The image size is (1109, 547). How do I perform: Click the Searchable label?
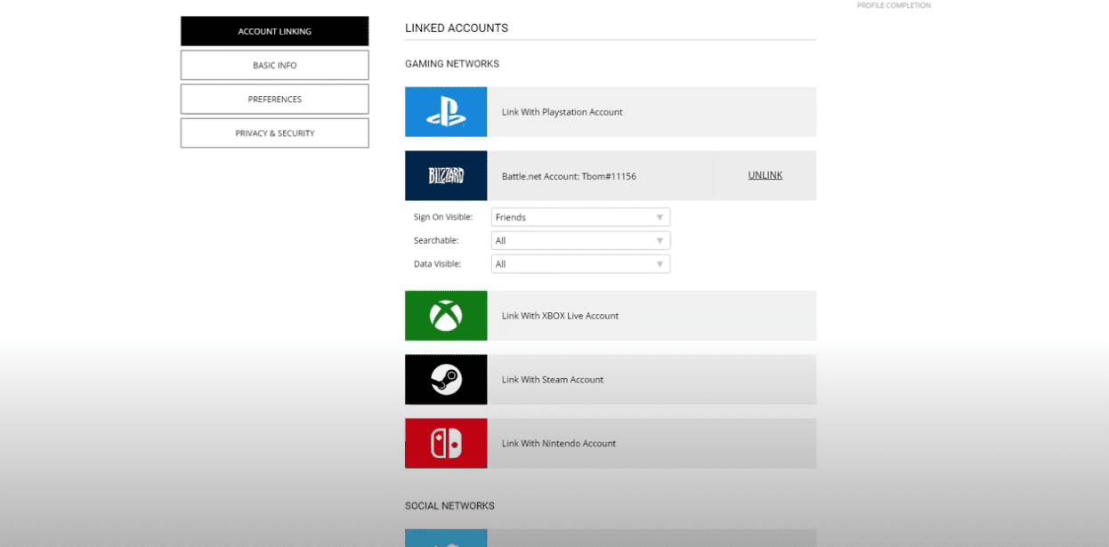click(x=436, y=241)
